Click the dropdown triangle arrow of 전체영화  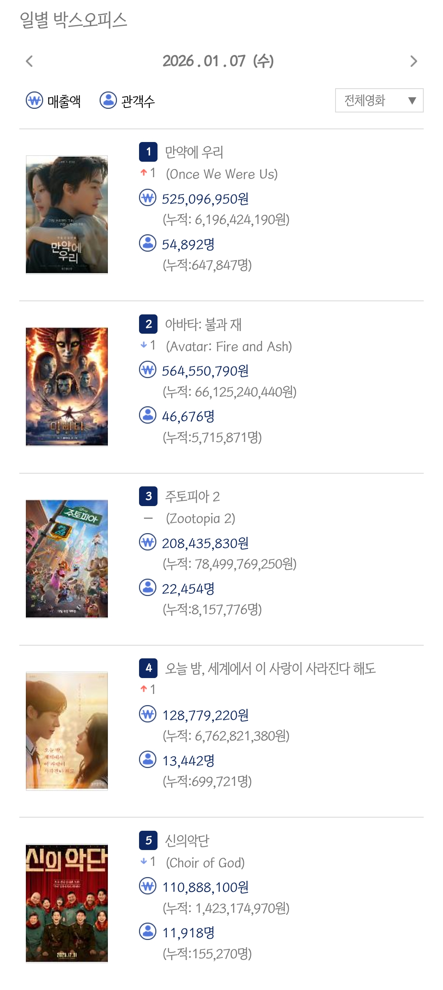click(x=412, y=101)
